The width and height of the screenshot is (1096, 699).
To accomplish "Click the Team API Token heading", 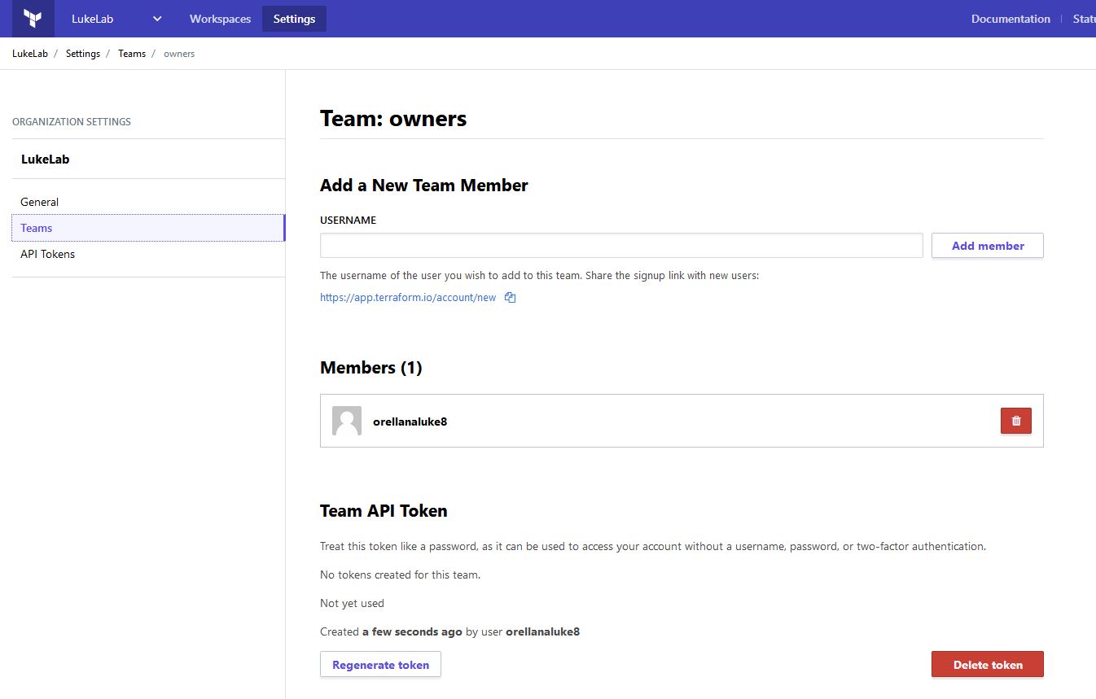I will [x=384, y=511].
